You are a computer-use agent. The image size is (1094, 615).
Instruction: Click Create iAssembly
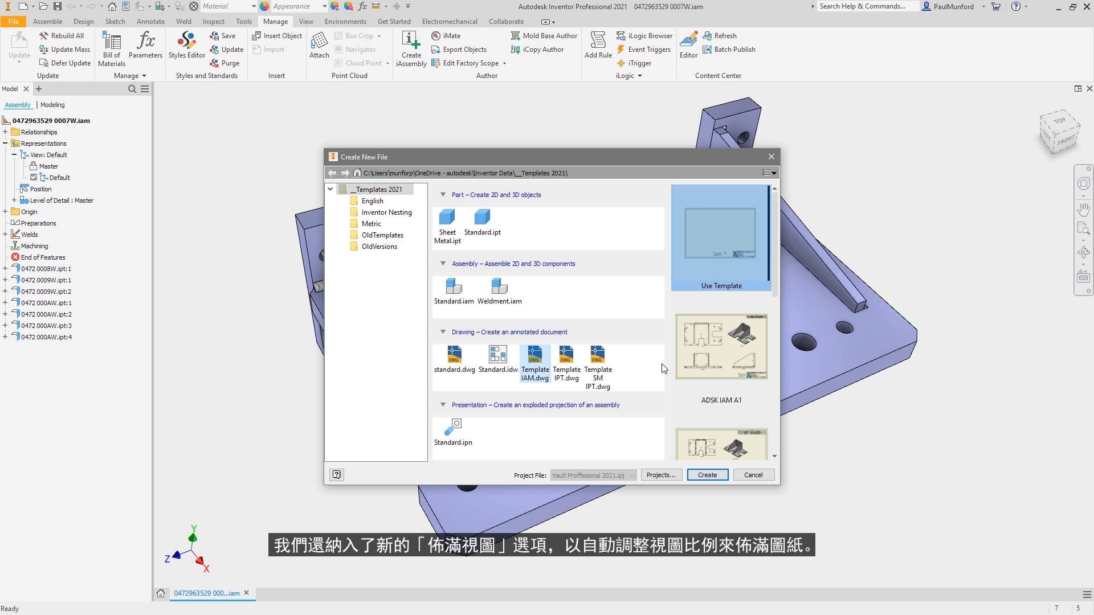[x=411, y=49]
